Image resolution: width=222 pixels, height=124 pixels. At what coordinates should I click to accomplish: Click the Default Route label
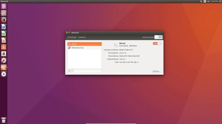click(113, 59)
